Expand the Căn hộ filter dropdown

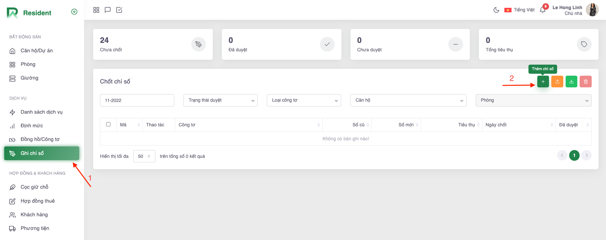tap(408, 100)
